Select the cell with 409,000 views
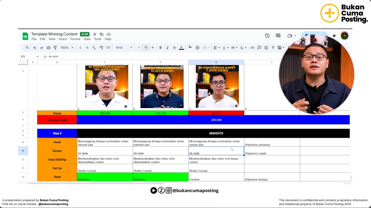 (x=105, y=113)
